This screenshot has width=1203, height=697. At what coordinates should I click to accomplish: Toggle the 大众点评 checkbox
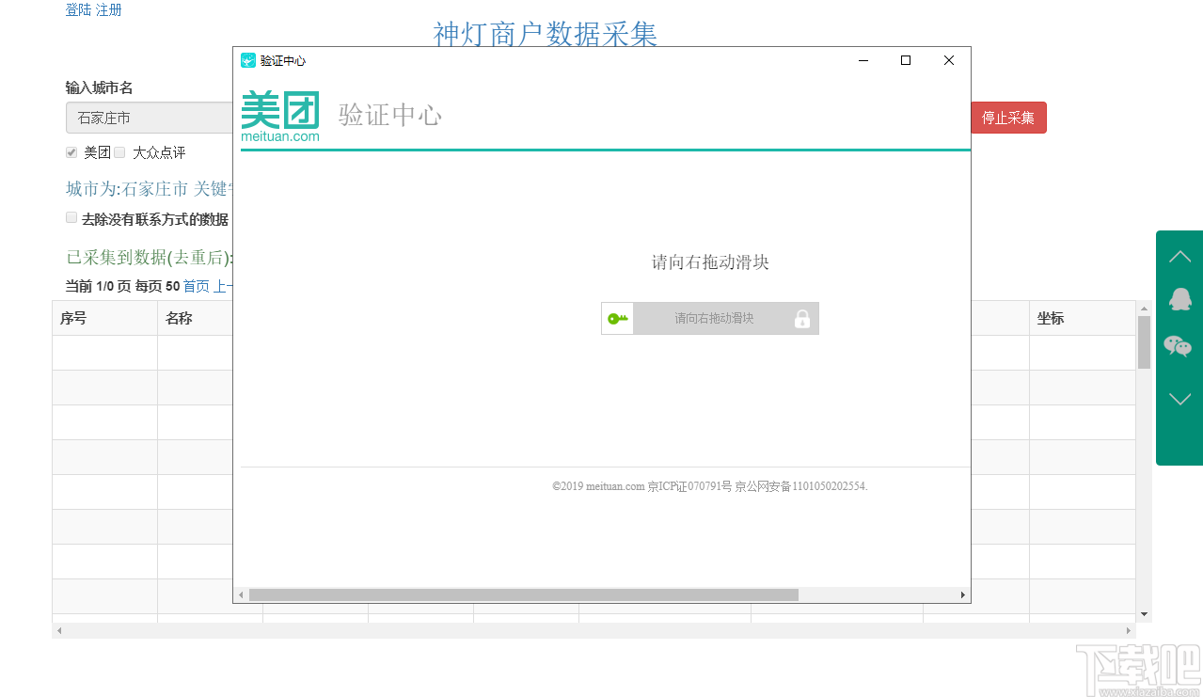pyautogui.click(x=119, y=152)
